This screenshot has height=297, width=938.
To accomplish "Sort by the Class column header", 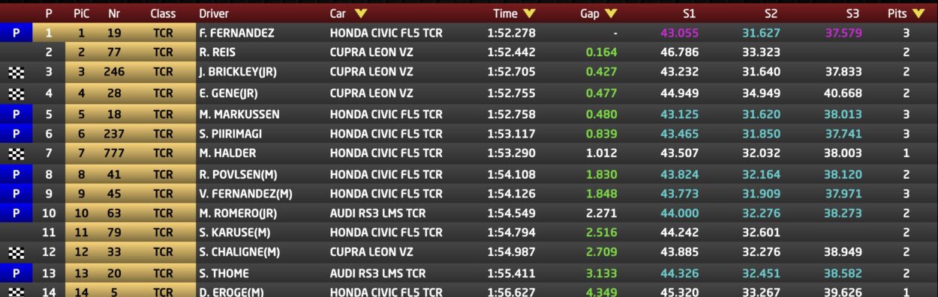I will coord(163,13).
